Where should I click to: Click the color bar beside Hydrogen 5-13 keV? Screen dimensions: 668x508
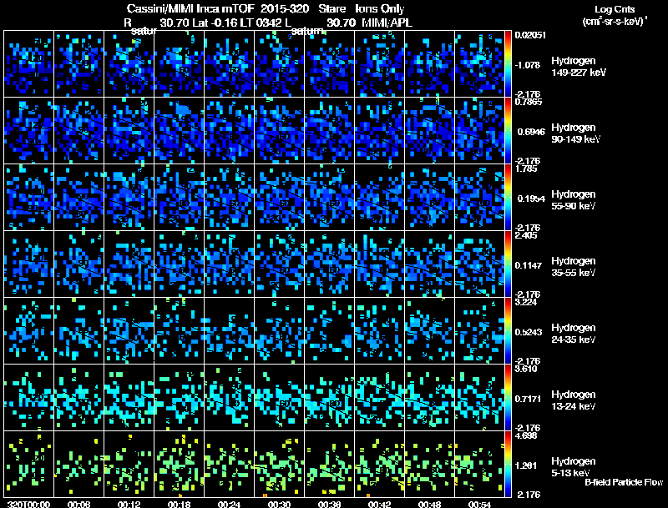508,464
